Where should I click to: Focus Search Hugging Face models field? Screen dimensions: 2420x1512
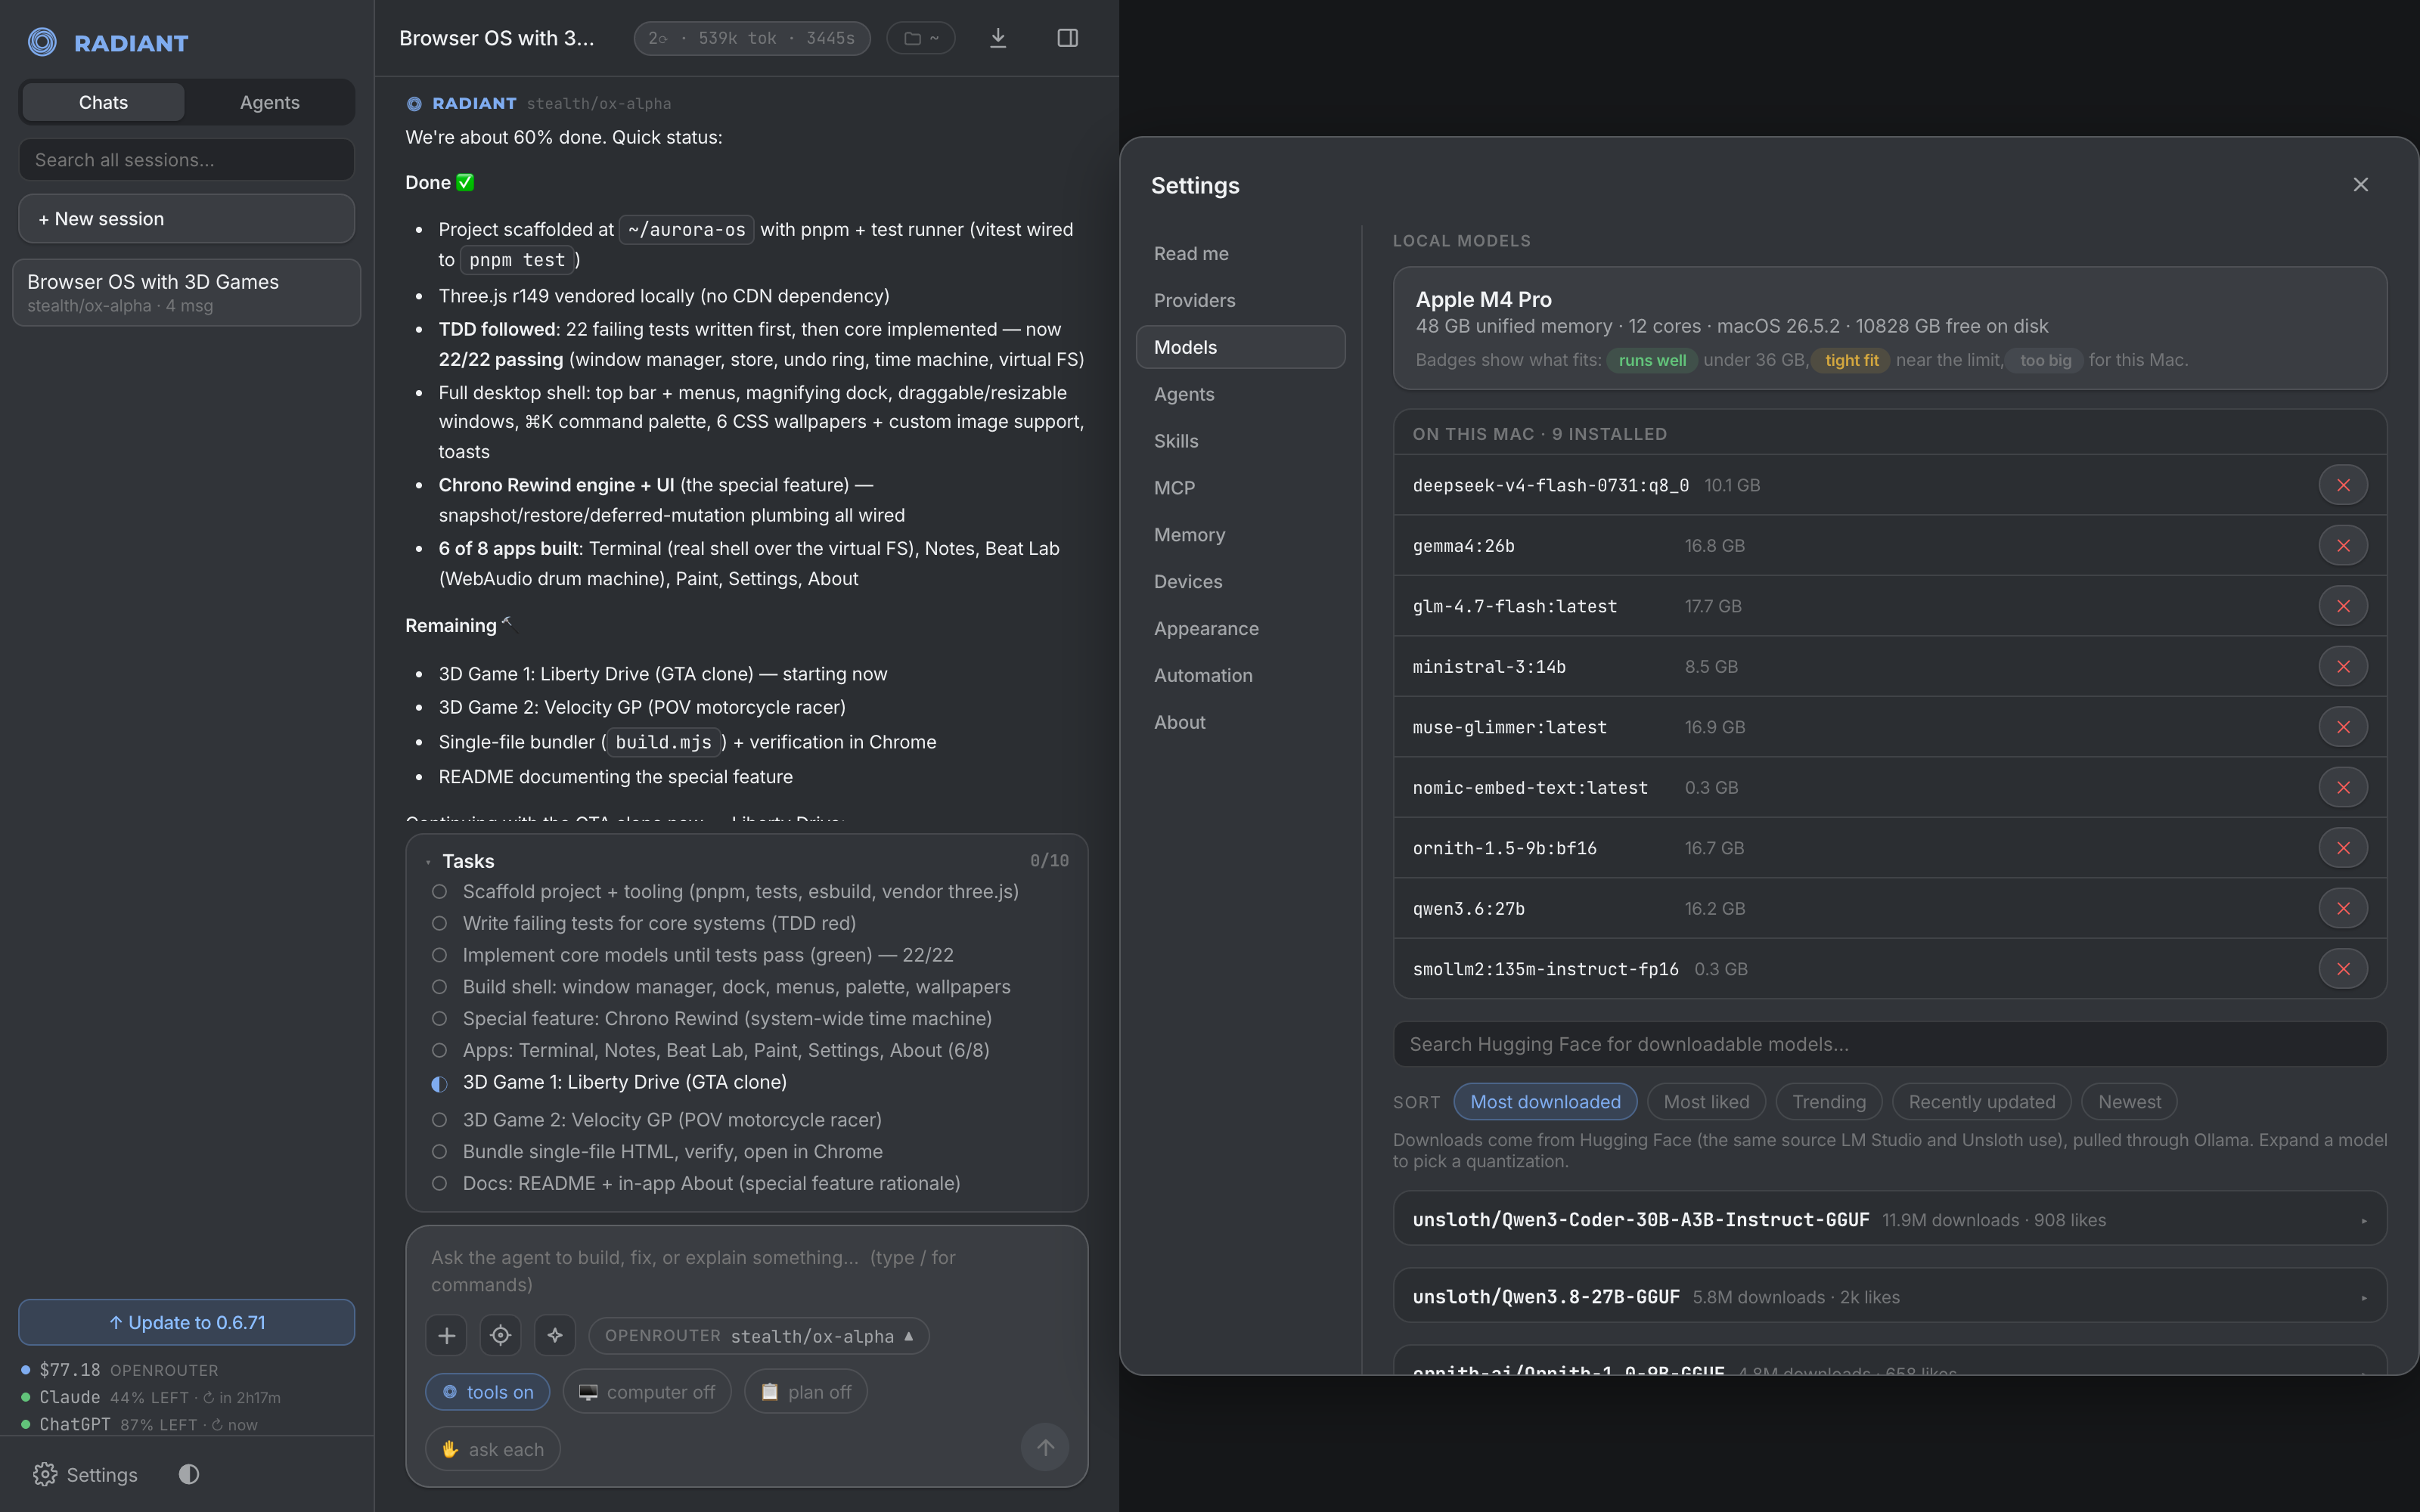point(1890,1044)
